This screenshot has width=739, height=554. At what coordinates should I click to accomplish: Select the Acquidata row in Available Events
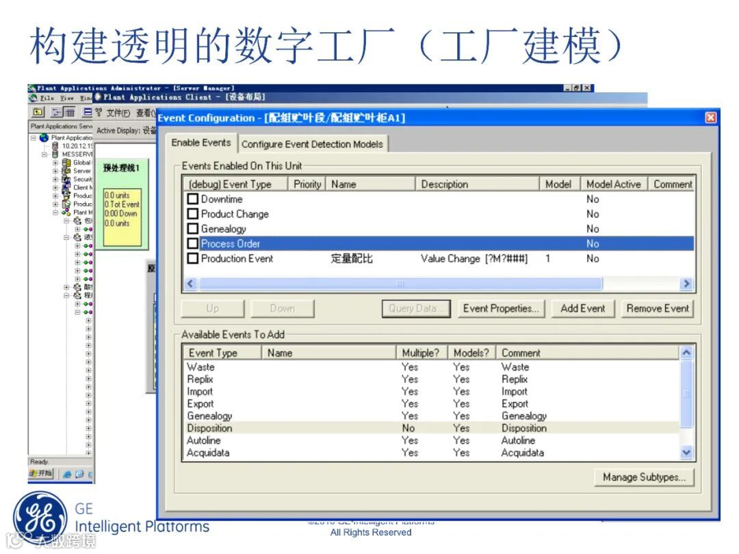tap(431, 453)
